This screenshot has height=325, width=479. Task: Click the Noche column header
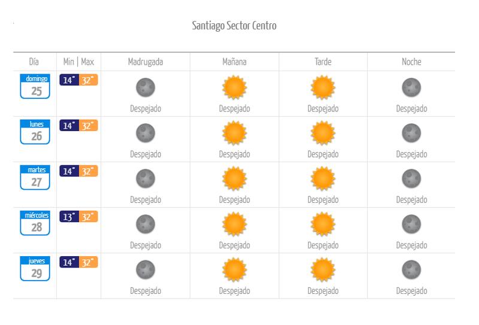tap(411, 62)
